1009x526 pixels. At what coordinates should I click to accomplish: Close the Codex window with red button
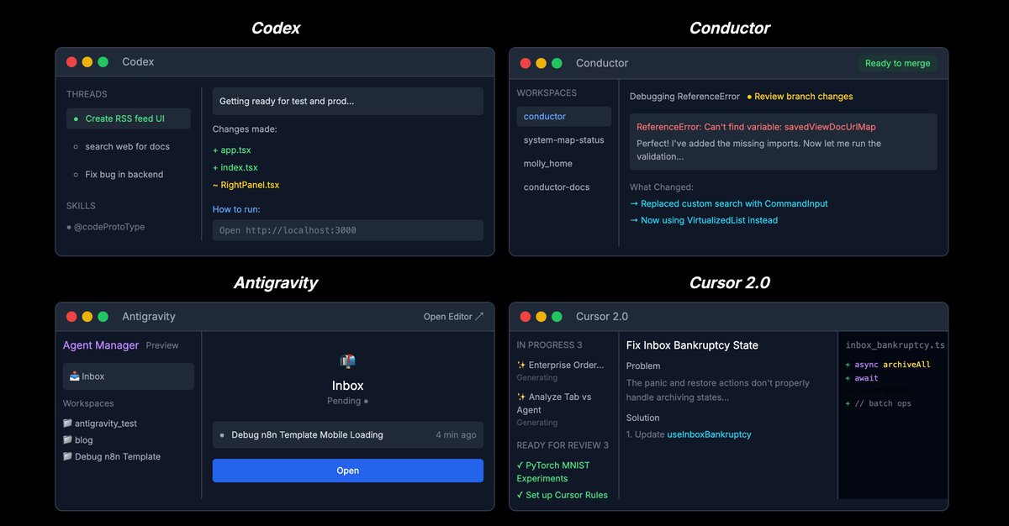click(x=71, y=62)
